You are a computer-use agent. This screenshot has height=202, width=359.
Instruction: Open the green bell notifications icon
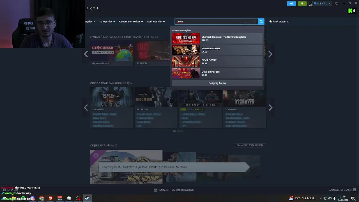point(302,3)
